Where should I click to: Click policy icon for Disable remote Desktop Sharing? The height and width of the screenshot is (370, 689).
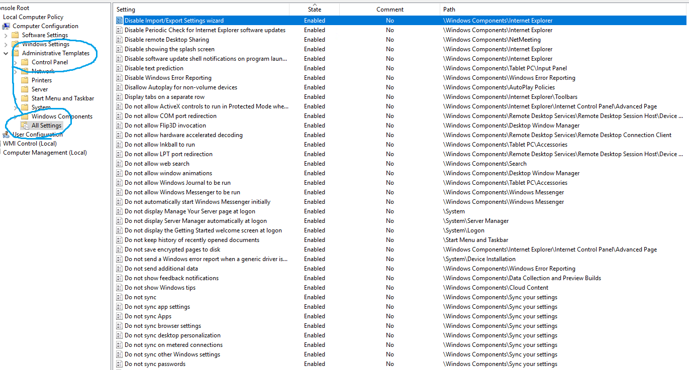pos(120,40)
